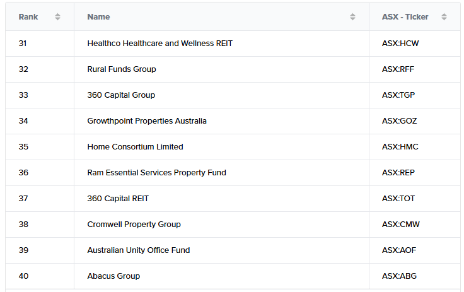Click Ram Essential Services Property Fund
Viewport: 464px width, 292px height.
pyautogui.click(x=156, y=173)
